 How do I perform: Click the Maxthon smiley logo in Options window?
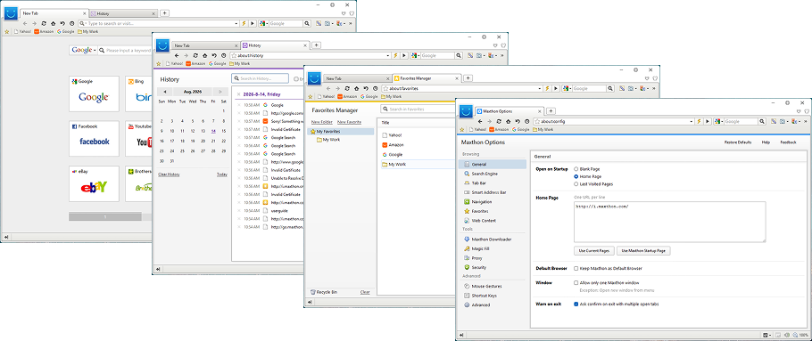[466, 111]
